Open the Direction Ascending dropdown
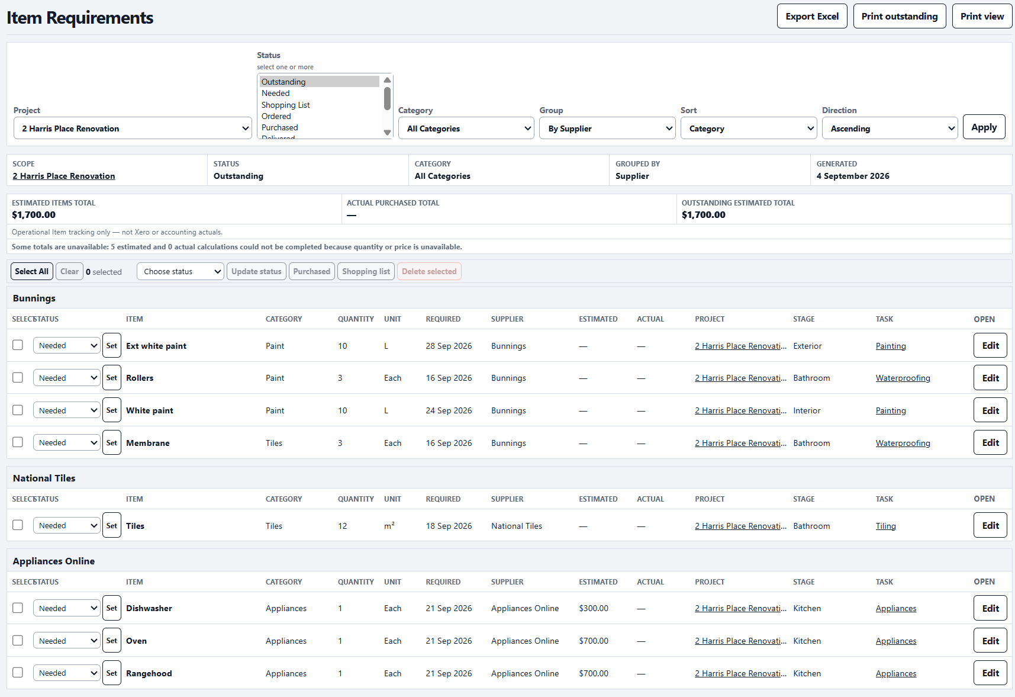This screenshot has width=1015, height=697. pyautogui.click(x=890, y=128)
